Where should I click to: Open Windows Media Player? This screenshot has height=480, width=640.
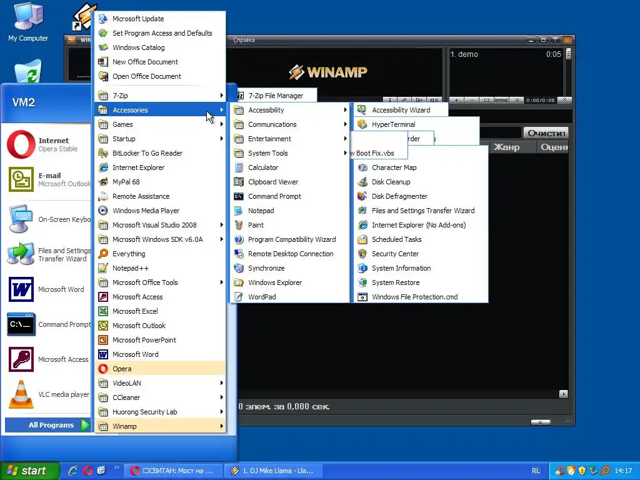pos(160,211)
